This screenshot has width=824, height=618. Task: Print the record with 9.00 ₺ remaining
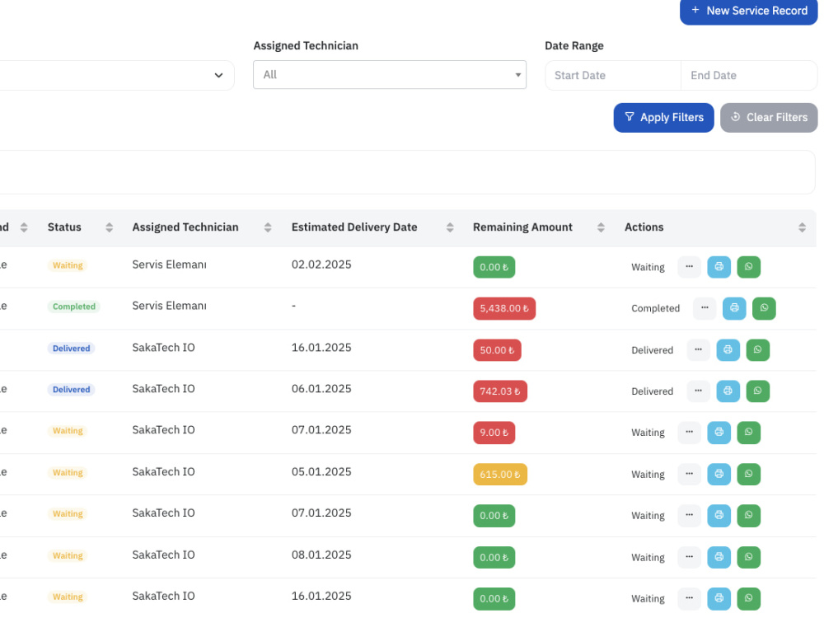pos(719,433)
